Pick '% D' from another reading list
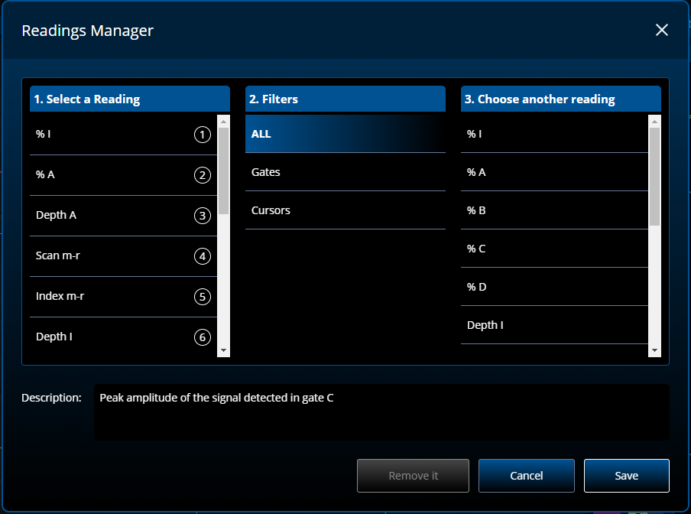 tap(554, 287)
